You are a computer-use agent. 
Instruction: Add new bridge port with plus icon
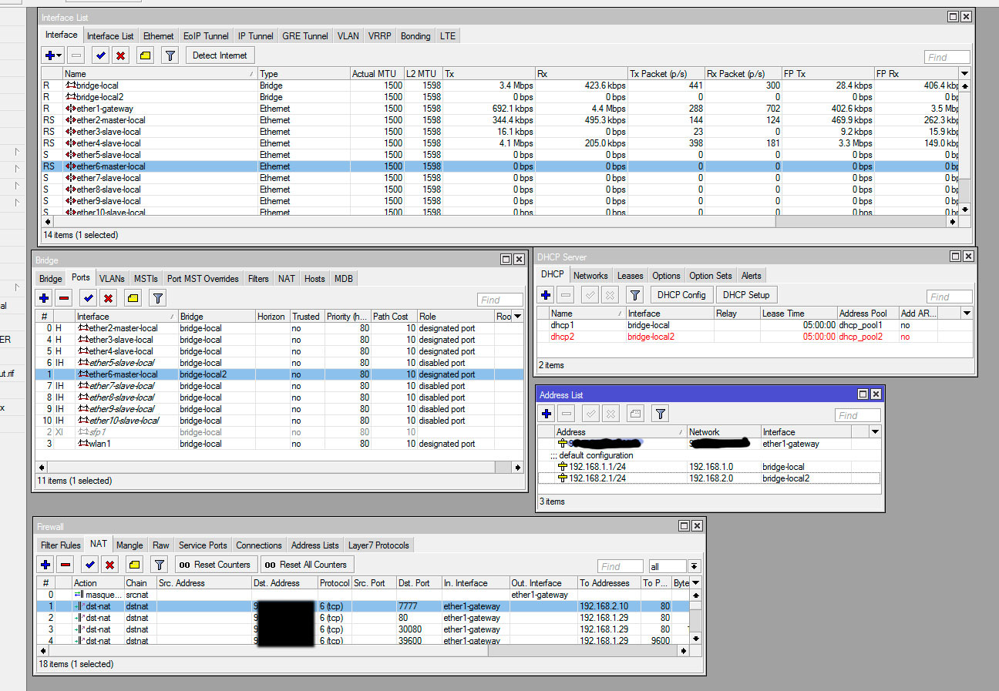tap(44, 298)
